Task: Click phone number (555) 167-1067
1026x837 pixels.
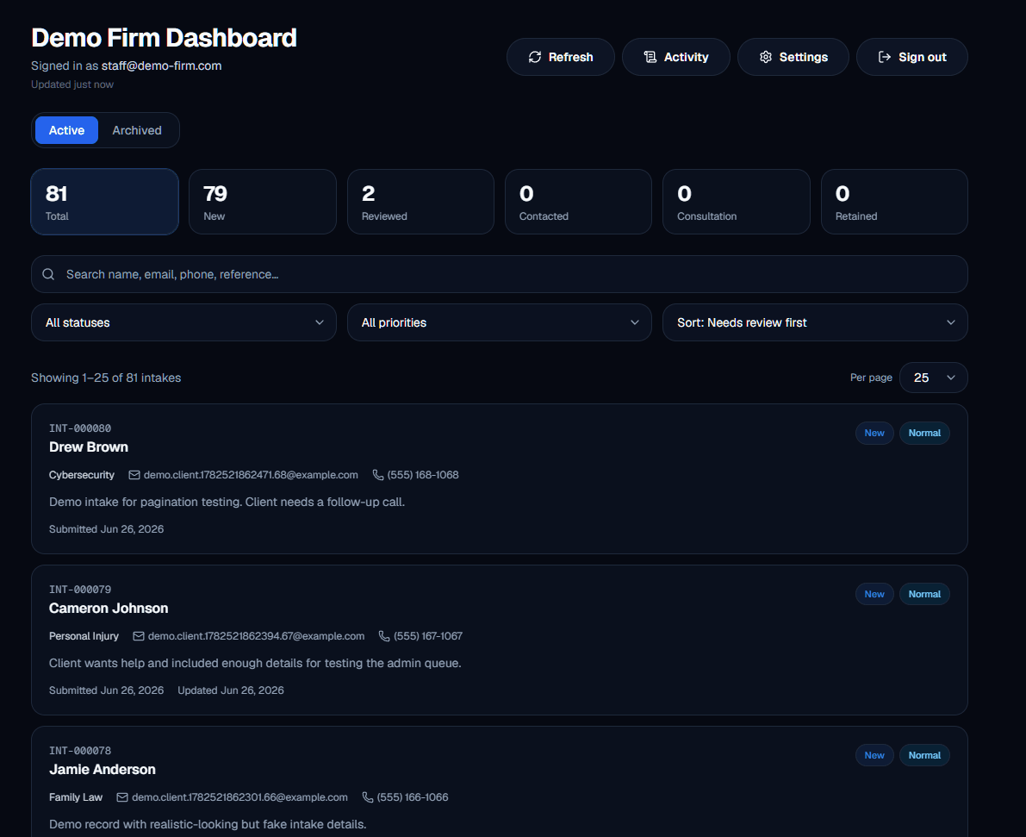Action: click(428, 636)
